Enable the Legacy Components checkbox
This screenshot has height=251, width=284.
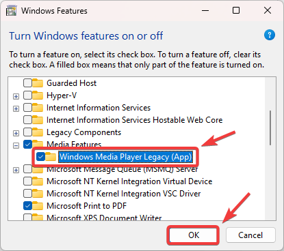point(27,132)
